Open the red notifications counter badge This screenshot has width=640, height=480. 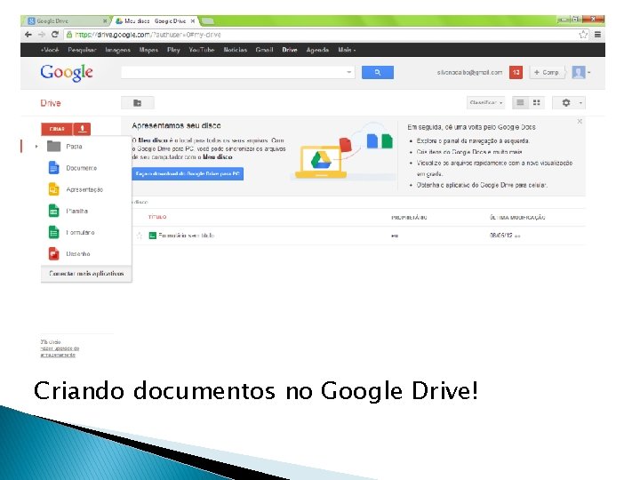click(x=516, y=72)
